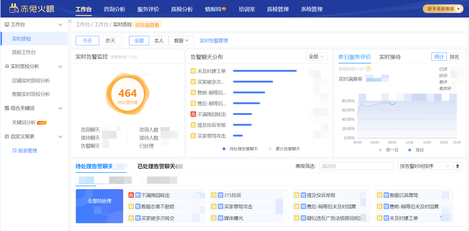
Task: Click the sort order arrows icon
Action: (x=457, y=166)
